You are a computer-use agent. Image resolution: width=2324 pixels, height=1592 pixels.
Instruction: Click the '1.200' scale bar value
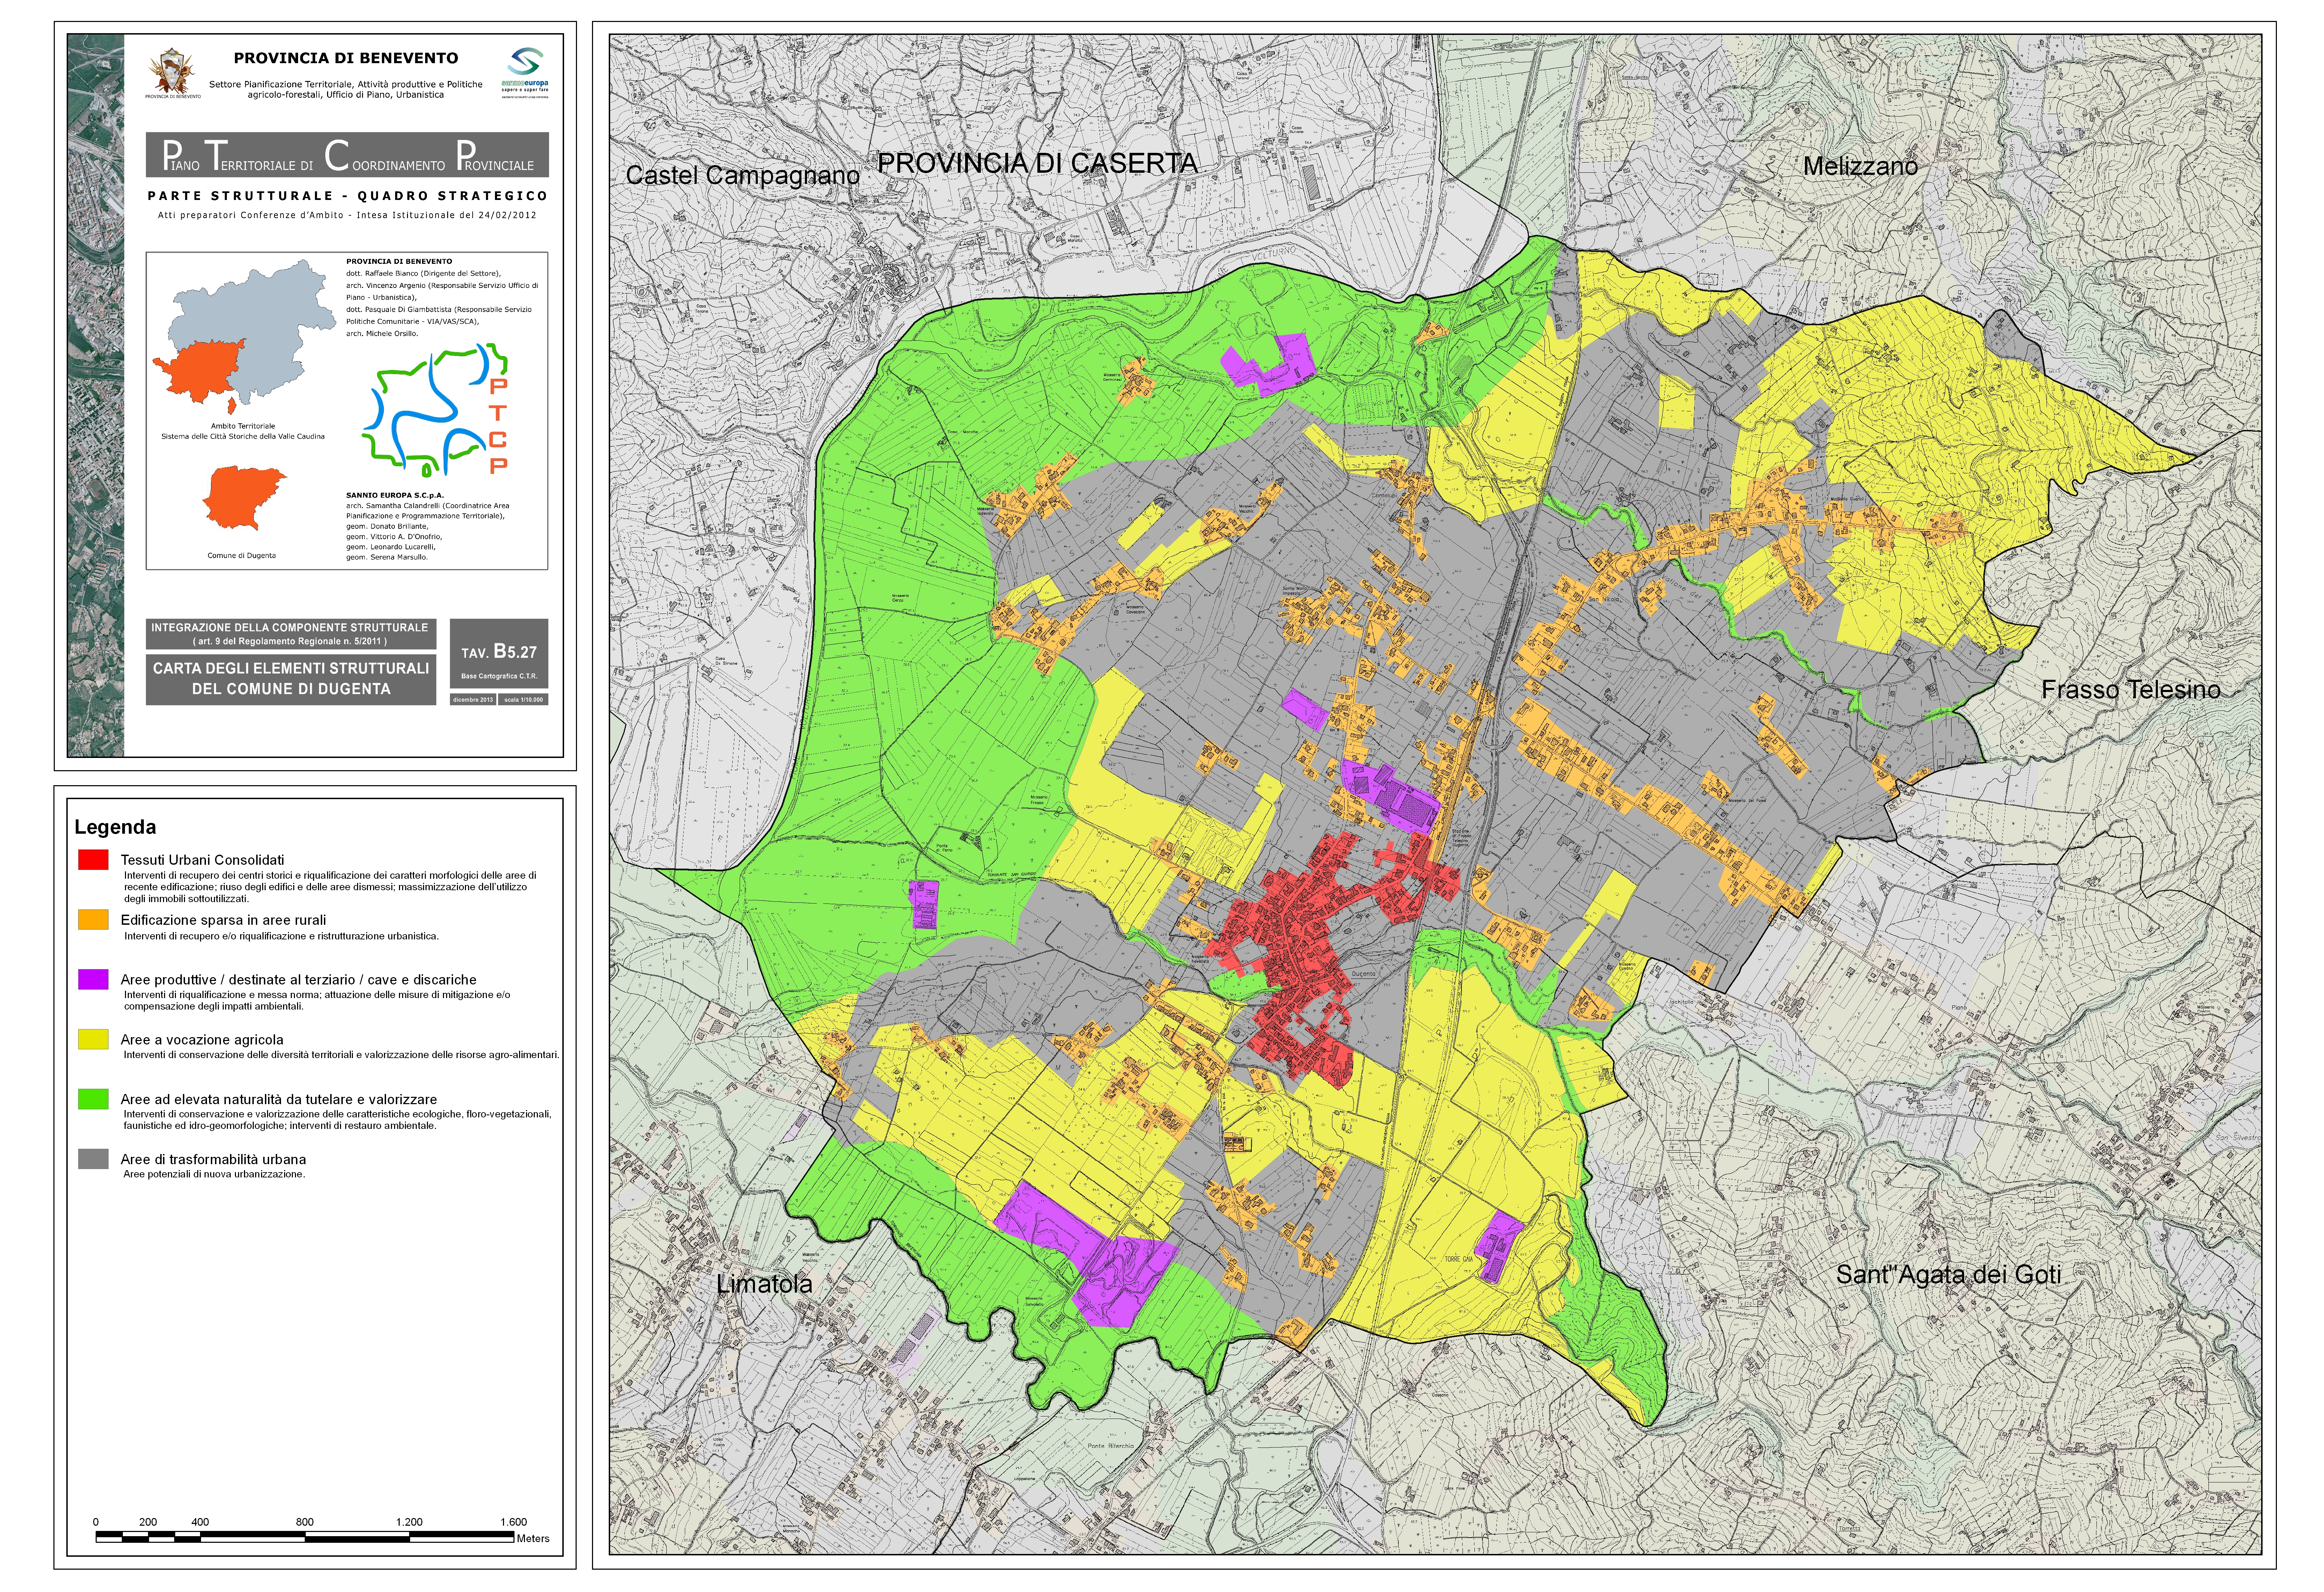tap(409, 1522)
